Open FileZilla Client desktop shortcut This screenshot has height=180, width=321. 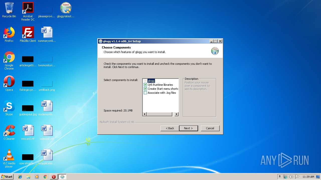[x=28, y=34]
